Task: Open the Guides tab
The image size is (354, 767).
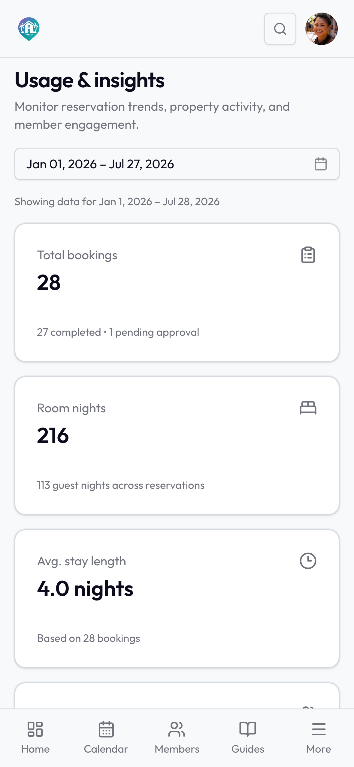Action: (x=248, y=738)
